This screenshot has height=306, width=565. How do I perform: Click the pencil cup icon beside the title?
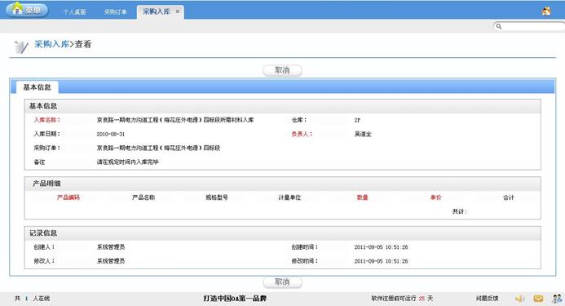[x=21, y=47]
